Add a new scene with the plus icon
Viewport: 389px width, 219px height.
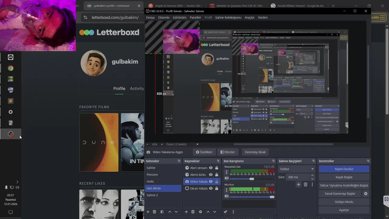click(x=148, y=212)
